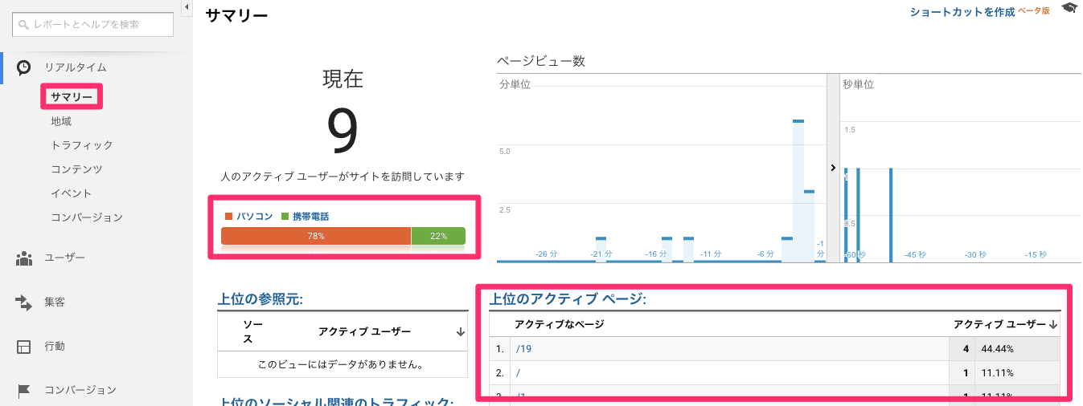The width and height of the screenshot is (1083, 406).
Task: Click the 行動 layout icon
Action: point(24,347)
